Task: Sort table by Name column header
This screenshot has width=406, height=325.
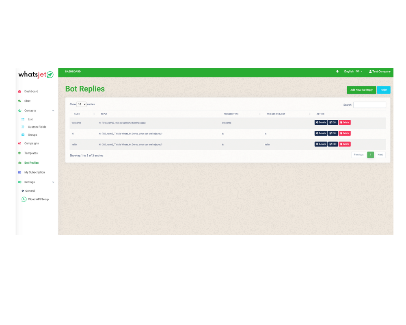Action: 77,114
